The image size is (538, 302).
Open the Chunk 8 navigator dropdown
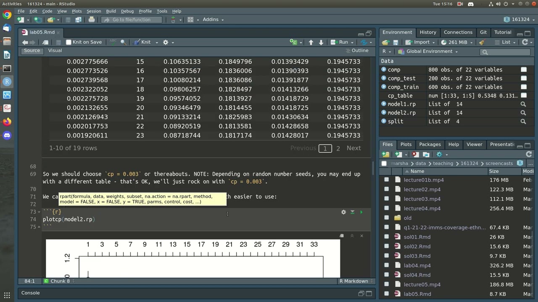60,281
